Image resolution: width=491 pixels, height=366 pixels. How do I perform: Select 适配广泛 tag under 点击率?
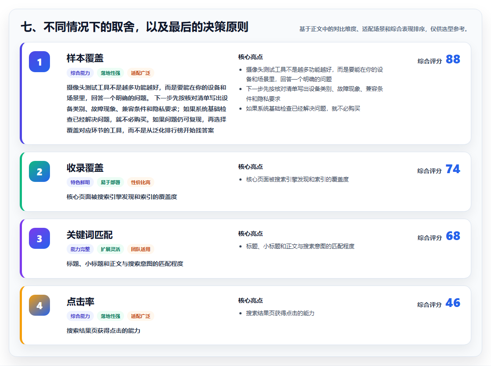141,316
